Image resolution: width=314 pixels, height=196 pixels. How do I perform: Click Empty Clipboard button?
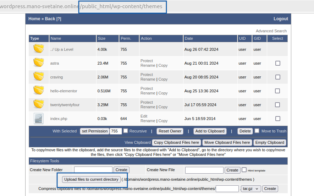270,142
